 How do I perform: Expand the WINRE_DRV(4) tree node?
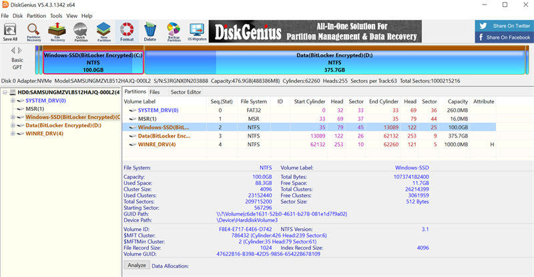(x=13, y=133)
